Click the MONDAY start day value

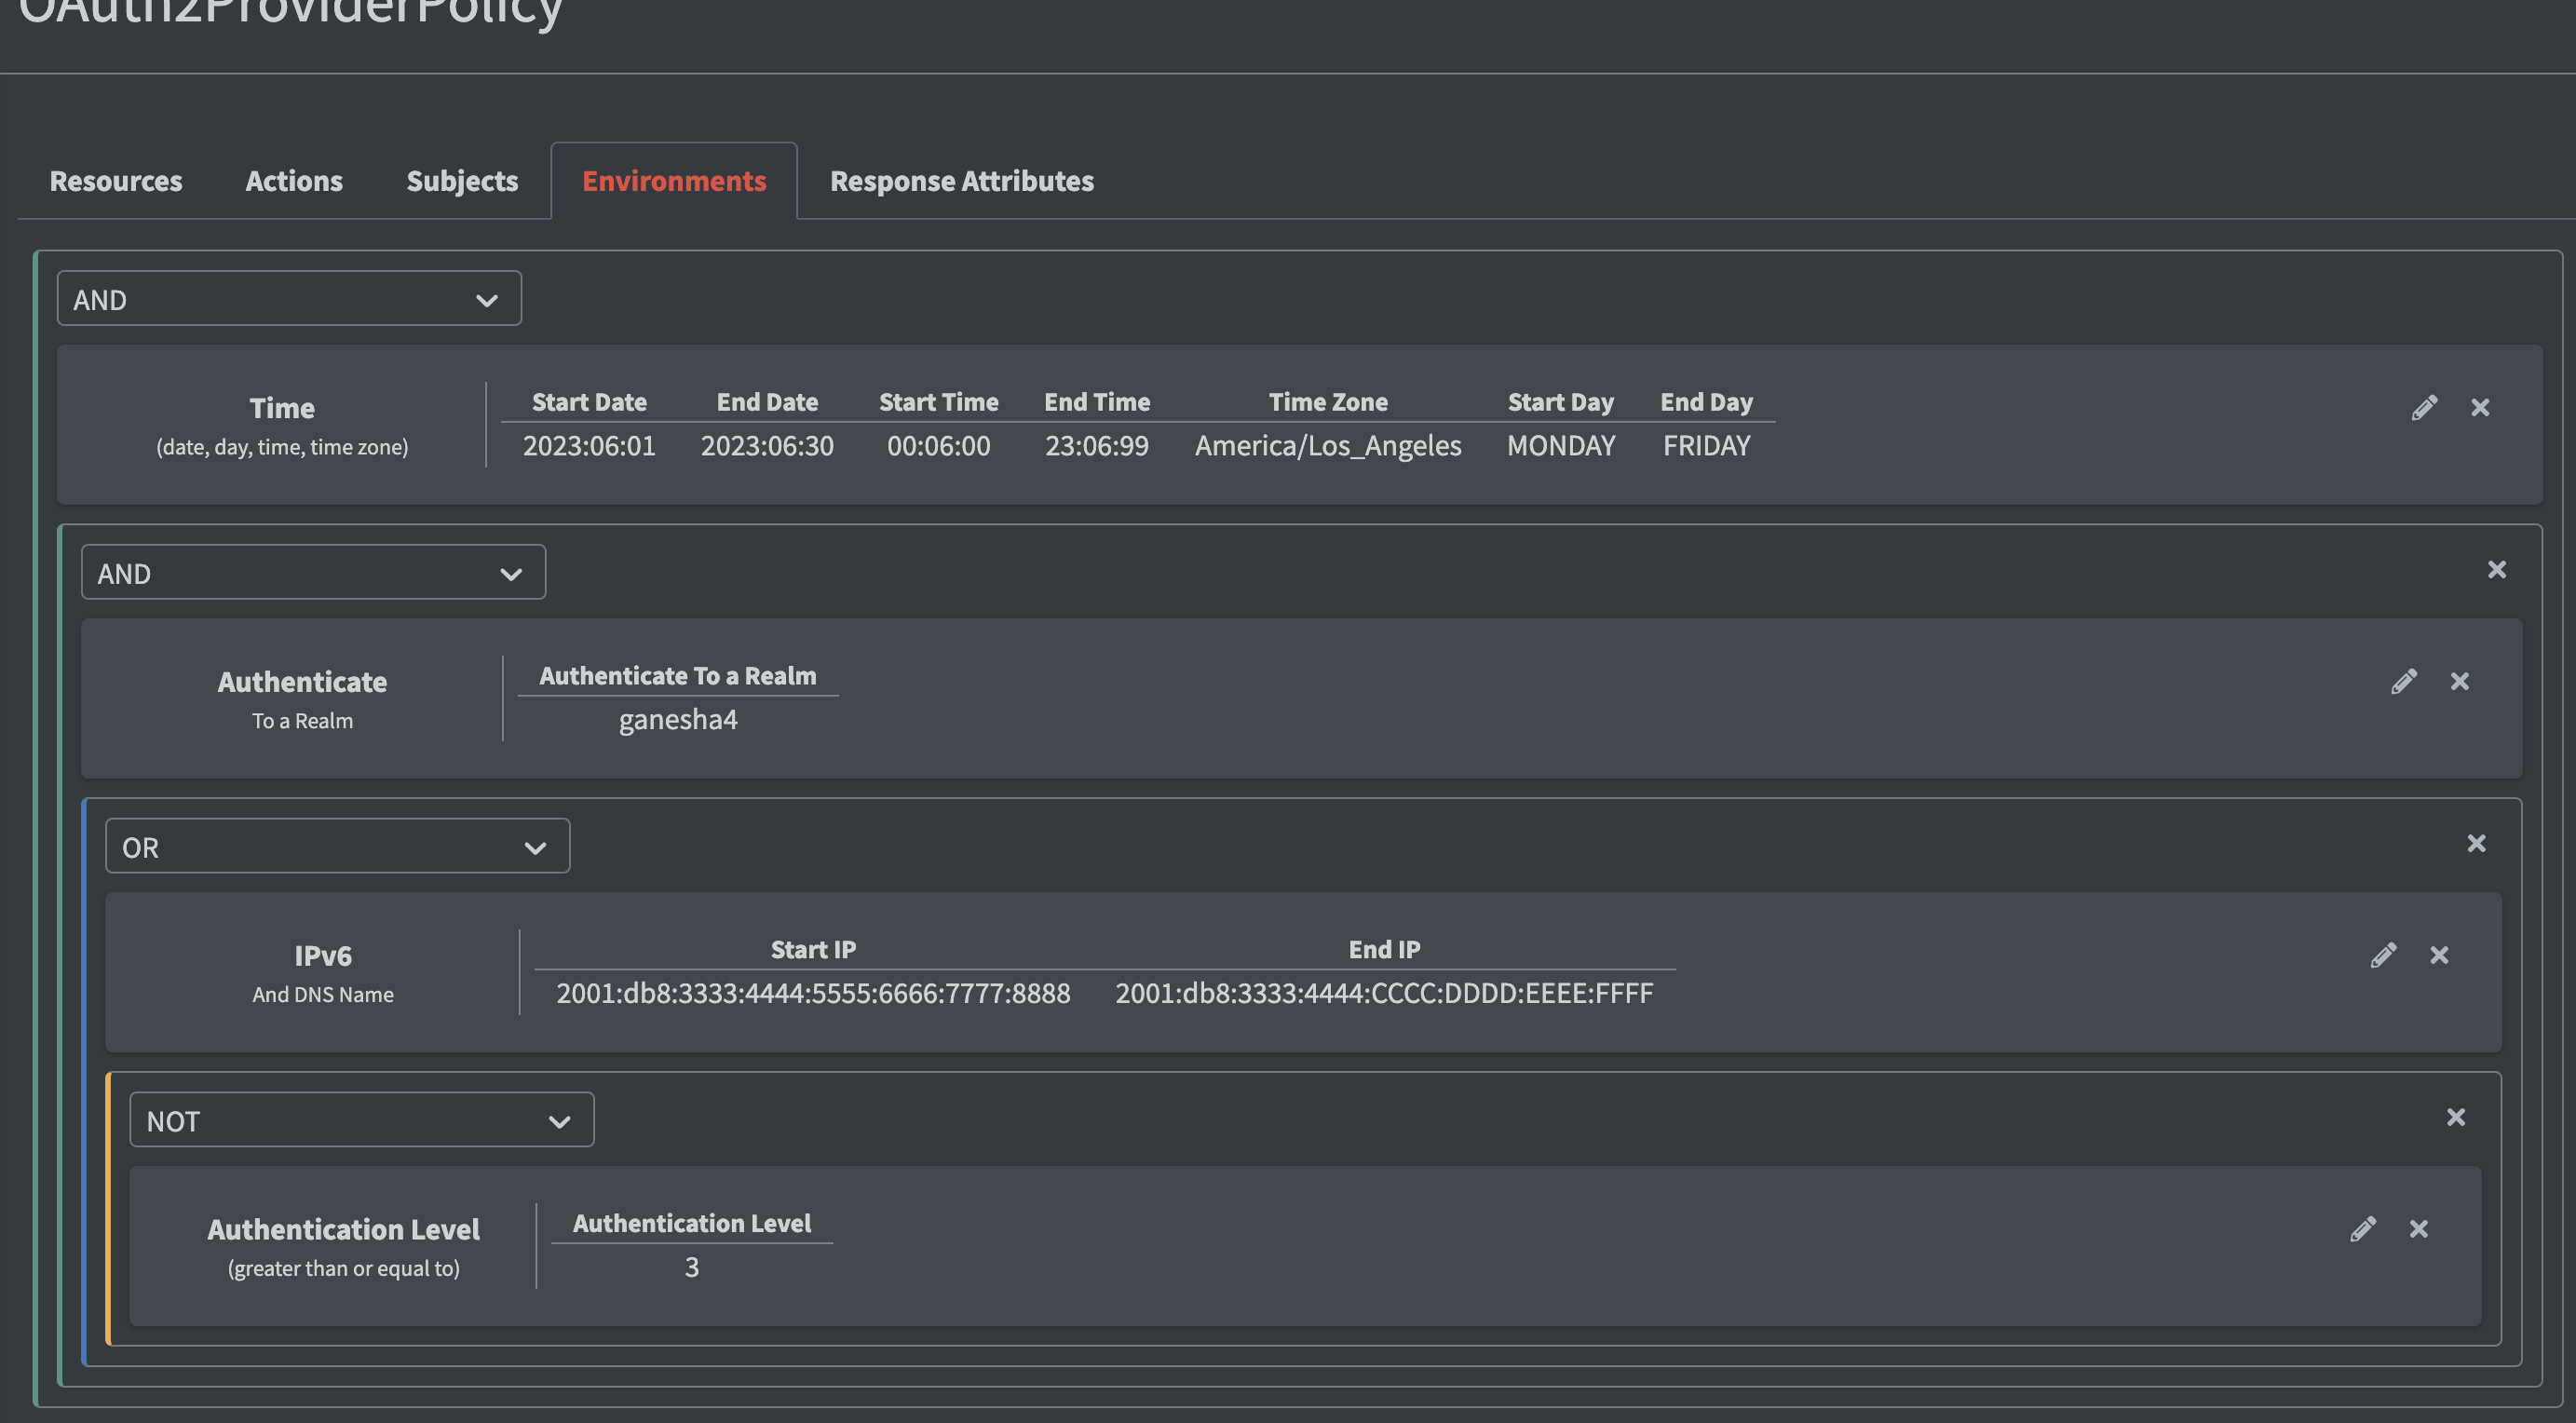click(1561, 446)
